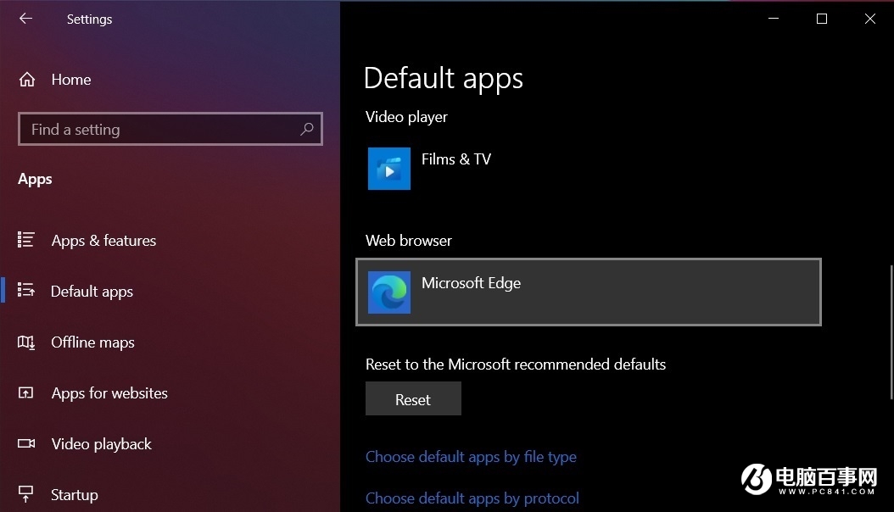Screen dimensions: 894x512
Task: Click the back arrow in Settings
Action: coord(25,19)
